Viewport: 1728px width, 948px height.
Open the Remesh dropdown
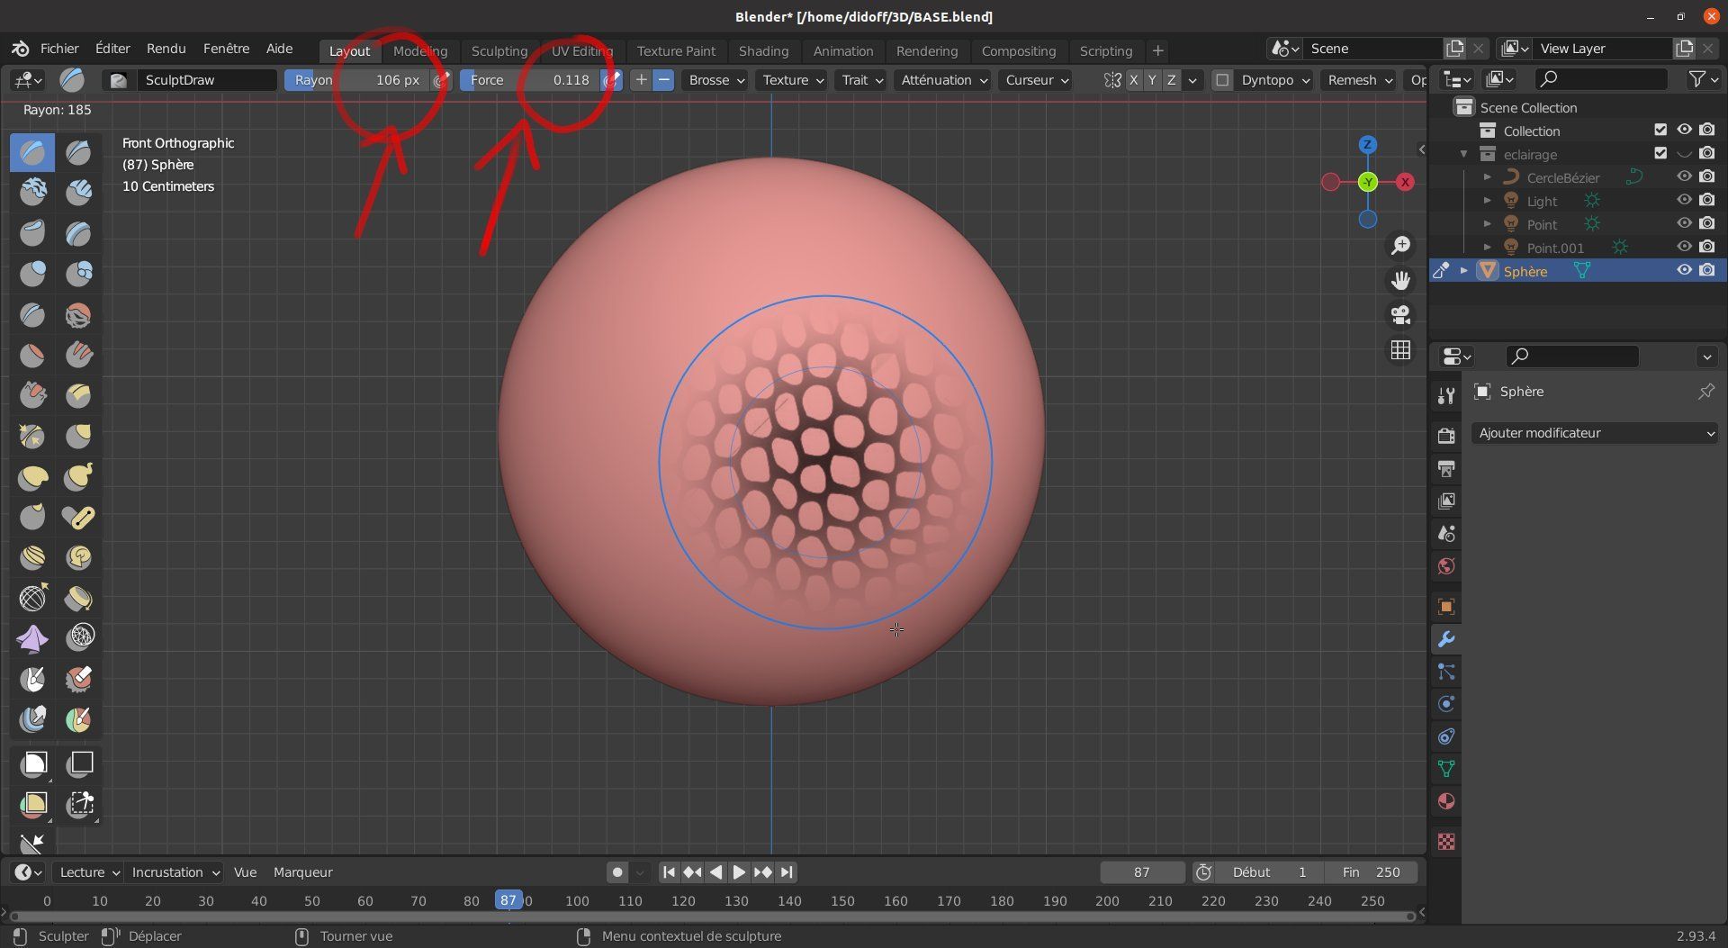click(x=1358, y=80)
